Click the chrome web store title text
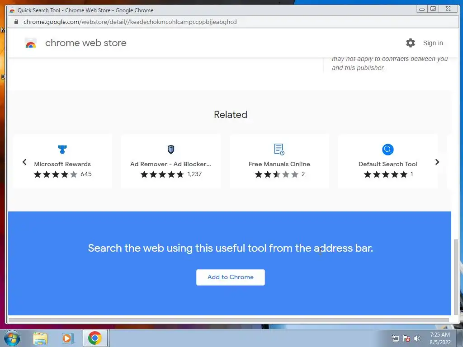Viewport: 463px width, 347px height. coord(85,43)
